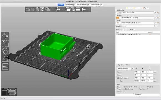
Task: Expand the Supports dropdown
Action: pyautogui.click(x=155, y=26)
